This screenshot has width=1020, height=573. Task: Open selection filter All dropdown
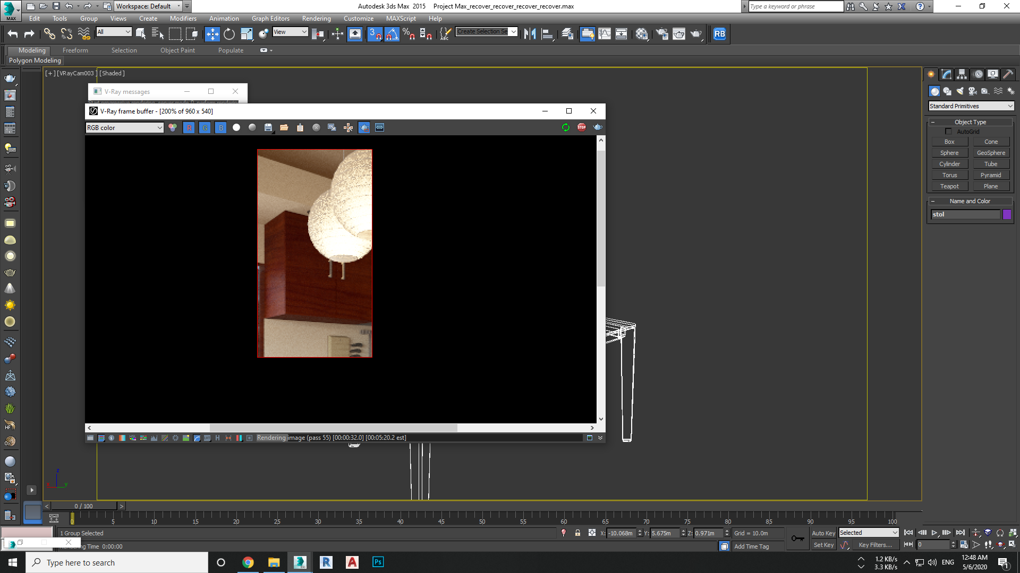tap(114, 32)
